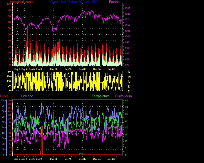The image size is (204, 163).
Task: Click the 'Presión' axis label
Action: [114, 2]
